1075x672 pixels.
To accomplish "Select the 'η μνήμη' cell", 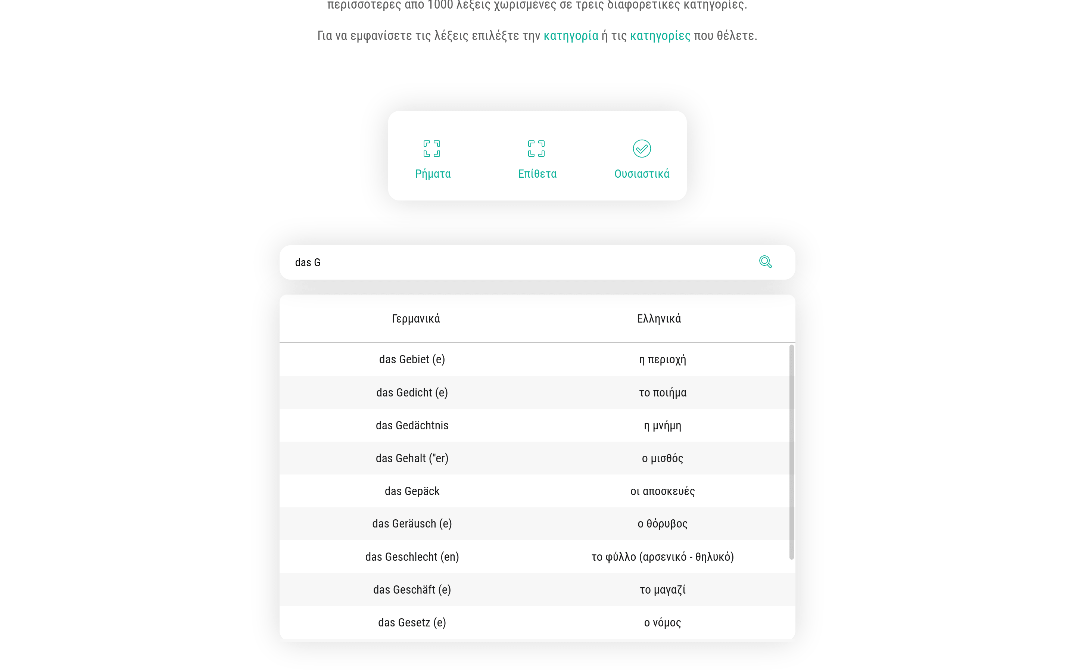I will (x=662, y=425).
